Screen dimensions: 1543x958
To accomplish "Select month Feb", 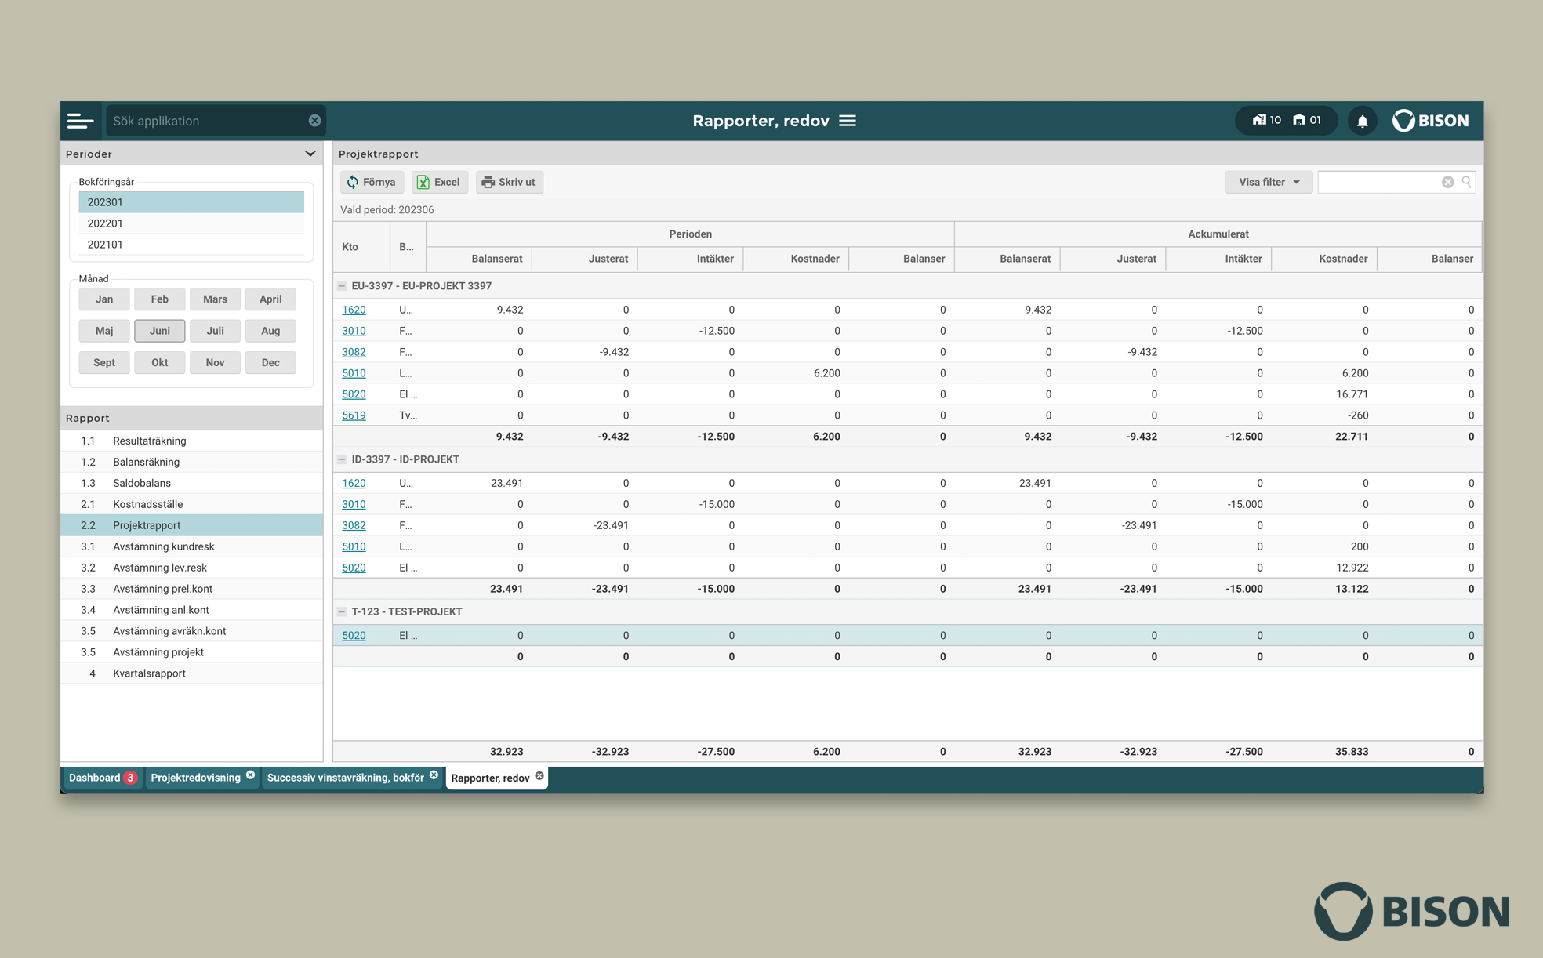I will point(159,299).
